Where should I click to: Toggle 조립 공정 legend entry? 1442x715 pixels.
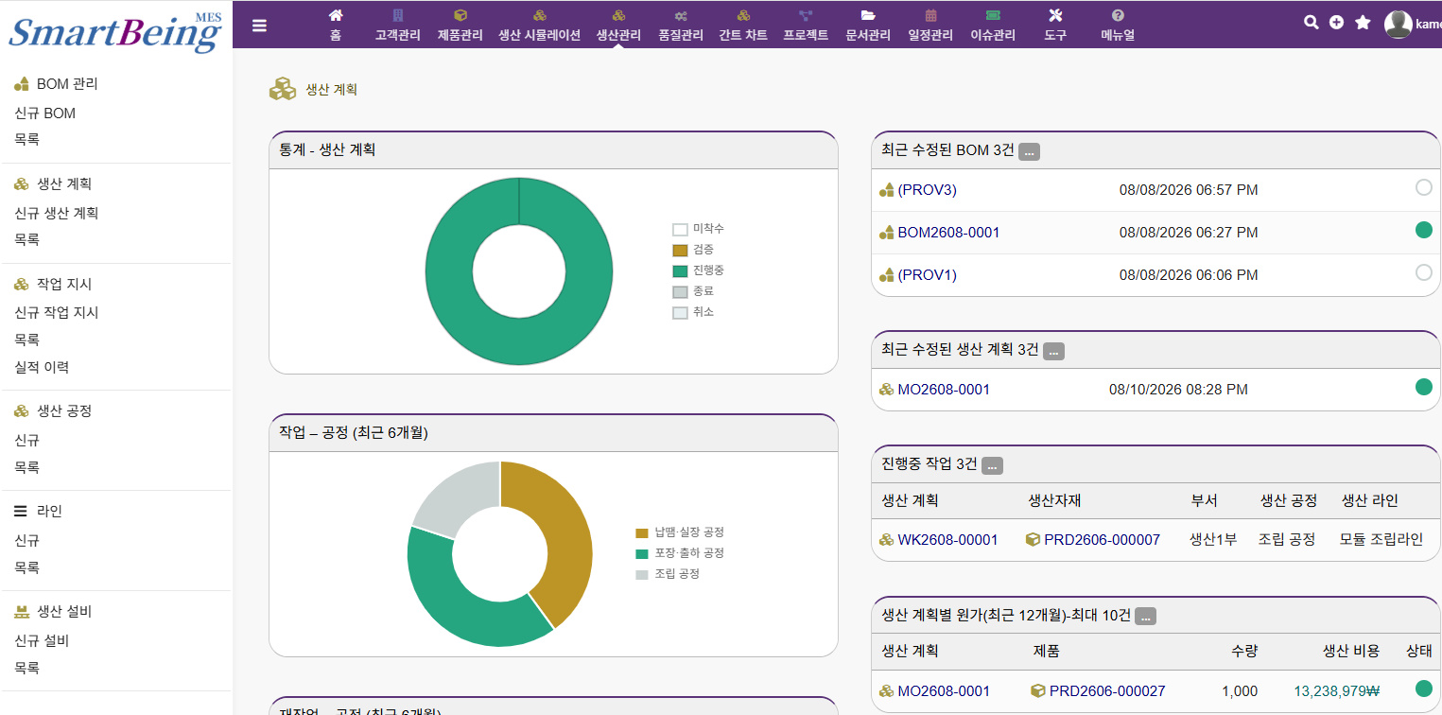point(668,574)
